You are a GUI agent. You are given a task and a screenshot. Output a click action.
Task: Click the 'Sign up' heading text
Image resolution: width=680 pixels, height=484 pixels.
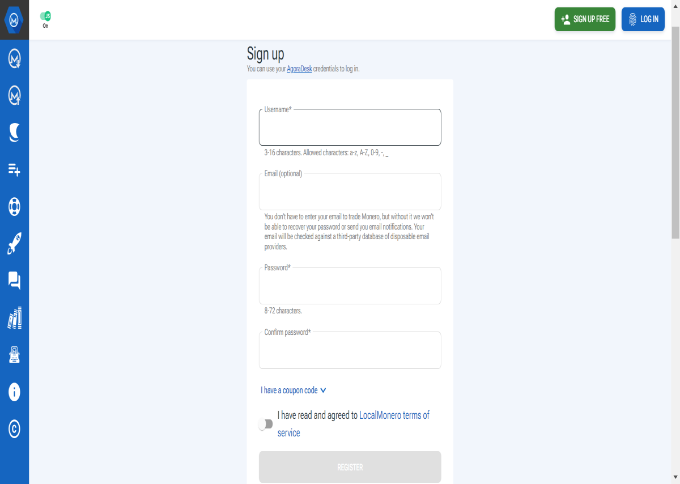pyautogui.click(x=265, y=54)
